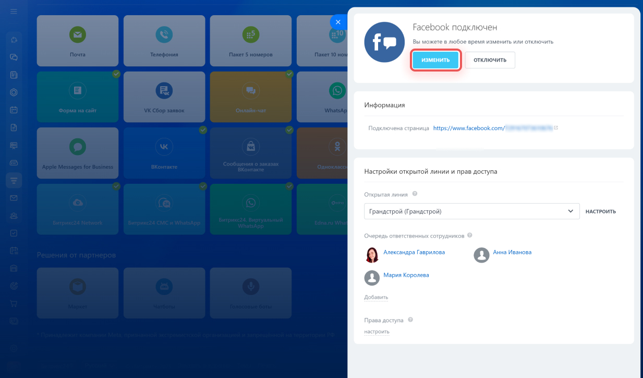
Task: Click the Подключена страница label
Action: click(x=399, y=128)
